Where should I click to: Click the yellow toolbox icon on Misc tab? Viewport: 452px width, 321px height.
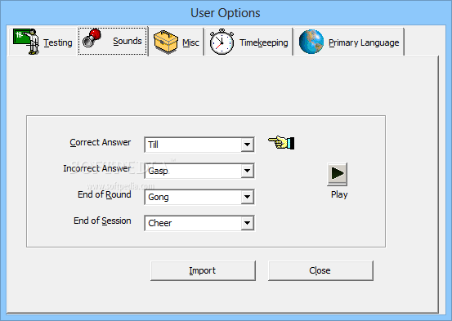point(165,42)
